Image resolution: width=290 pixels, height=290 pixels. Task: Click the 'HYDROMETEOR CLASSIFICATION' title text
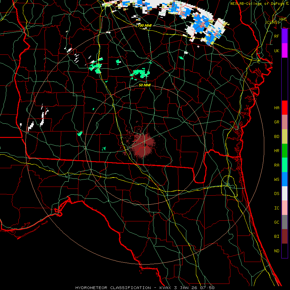113,288
